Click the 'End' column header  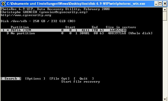coord(95,27)
